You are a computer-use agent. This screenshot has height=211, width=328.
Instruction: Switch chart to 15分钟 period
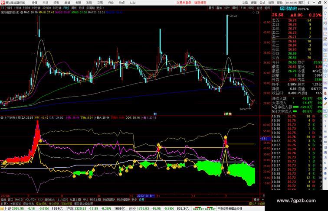click(36, 8)
